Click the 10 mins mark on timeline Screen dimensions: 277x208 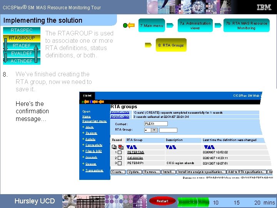(215, 203)
